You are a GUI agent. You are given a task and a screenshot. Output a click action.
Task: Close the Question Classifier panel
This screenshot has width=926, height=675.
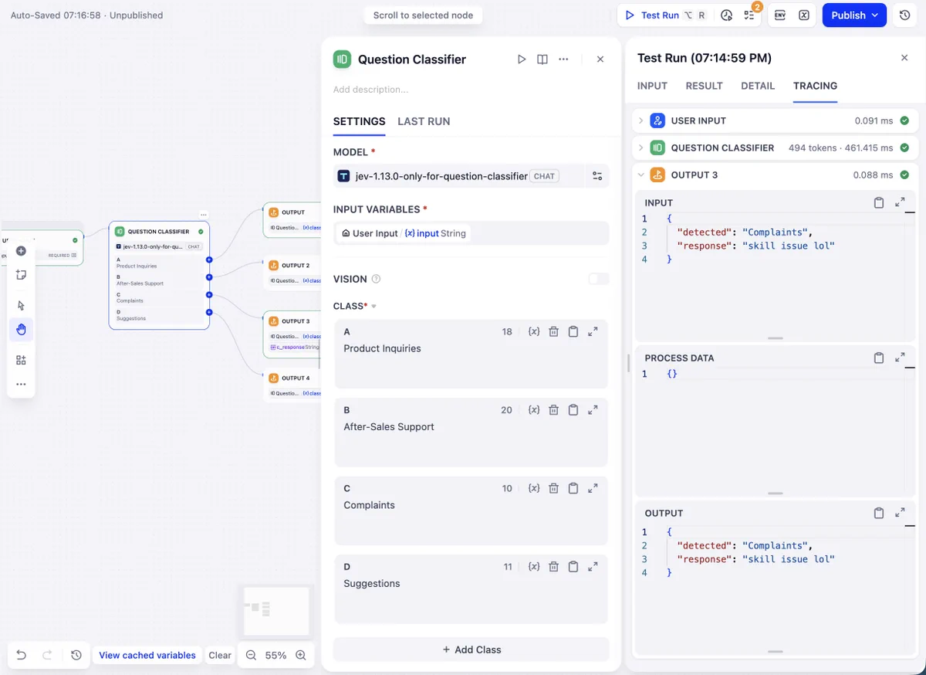[x=600, y=59]
